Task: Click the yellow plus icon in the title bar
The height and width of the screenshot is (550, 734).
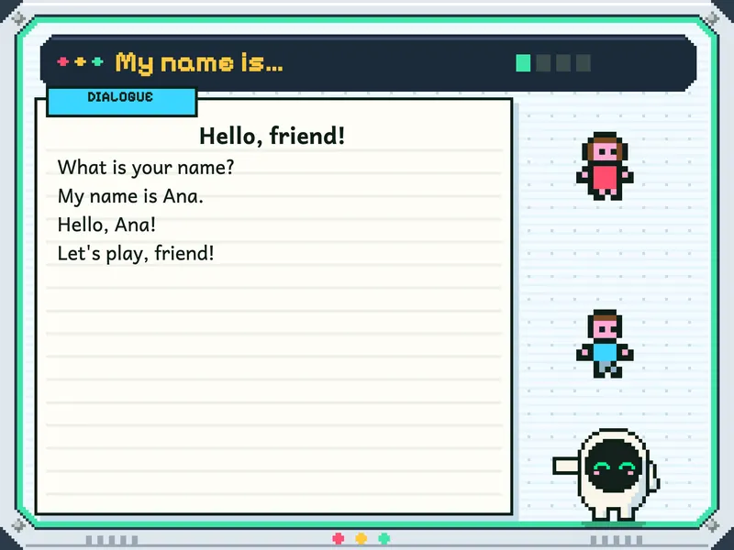Action: (80, 61)
